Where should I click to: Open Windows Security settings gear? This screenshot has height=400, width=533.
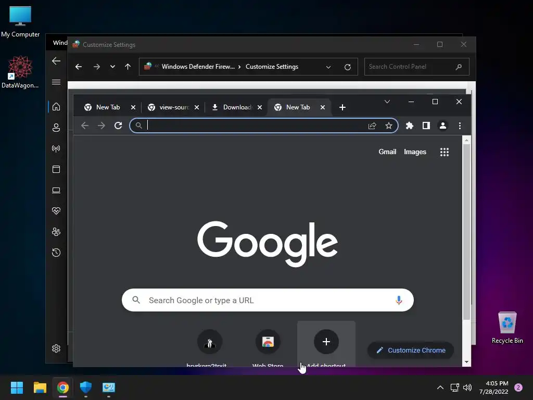point(56,348)
